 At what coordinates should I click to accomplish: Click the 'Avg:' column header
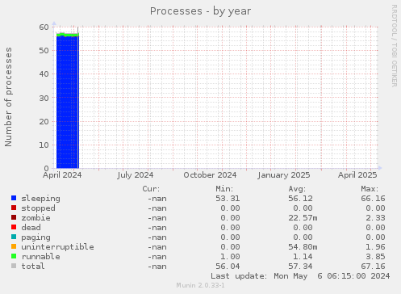click(297, 189)
